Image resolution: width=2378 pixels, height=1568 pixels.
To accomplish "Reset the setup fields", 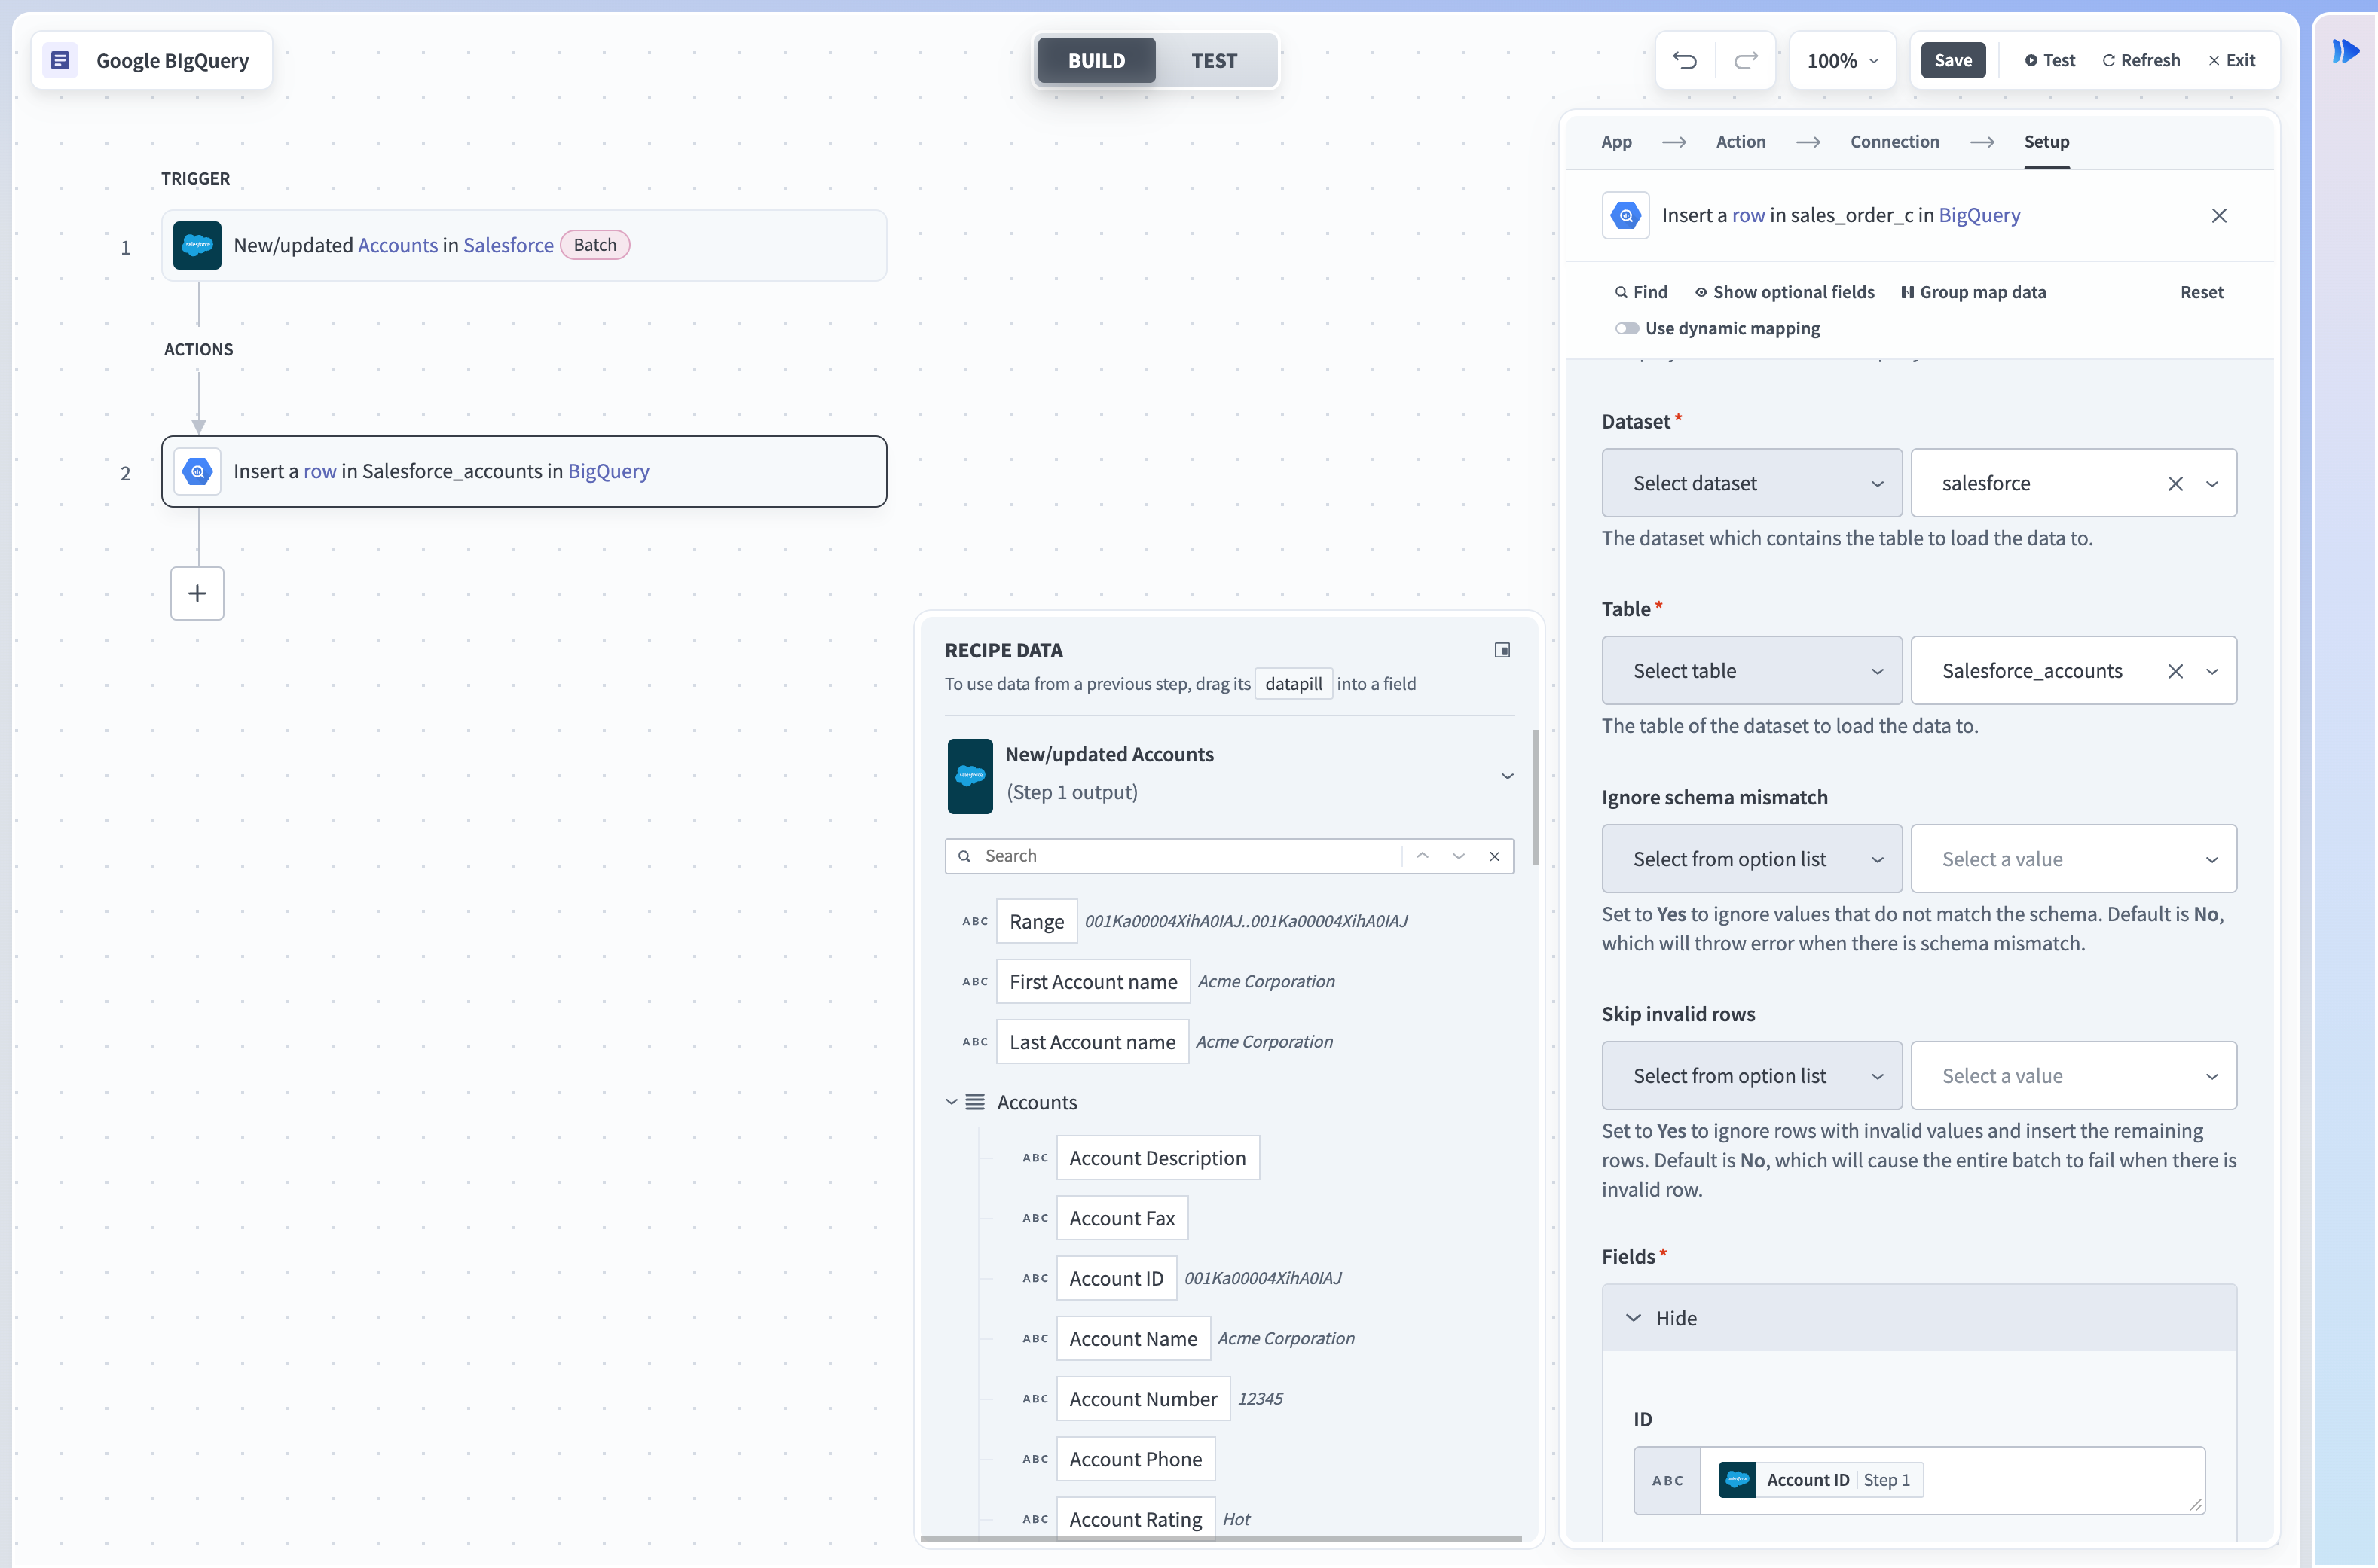I will pyautogui.click(x=2202, y=292).
